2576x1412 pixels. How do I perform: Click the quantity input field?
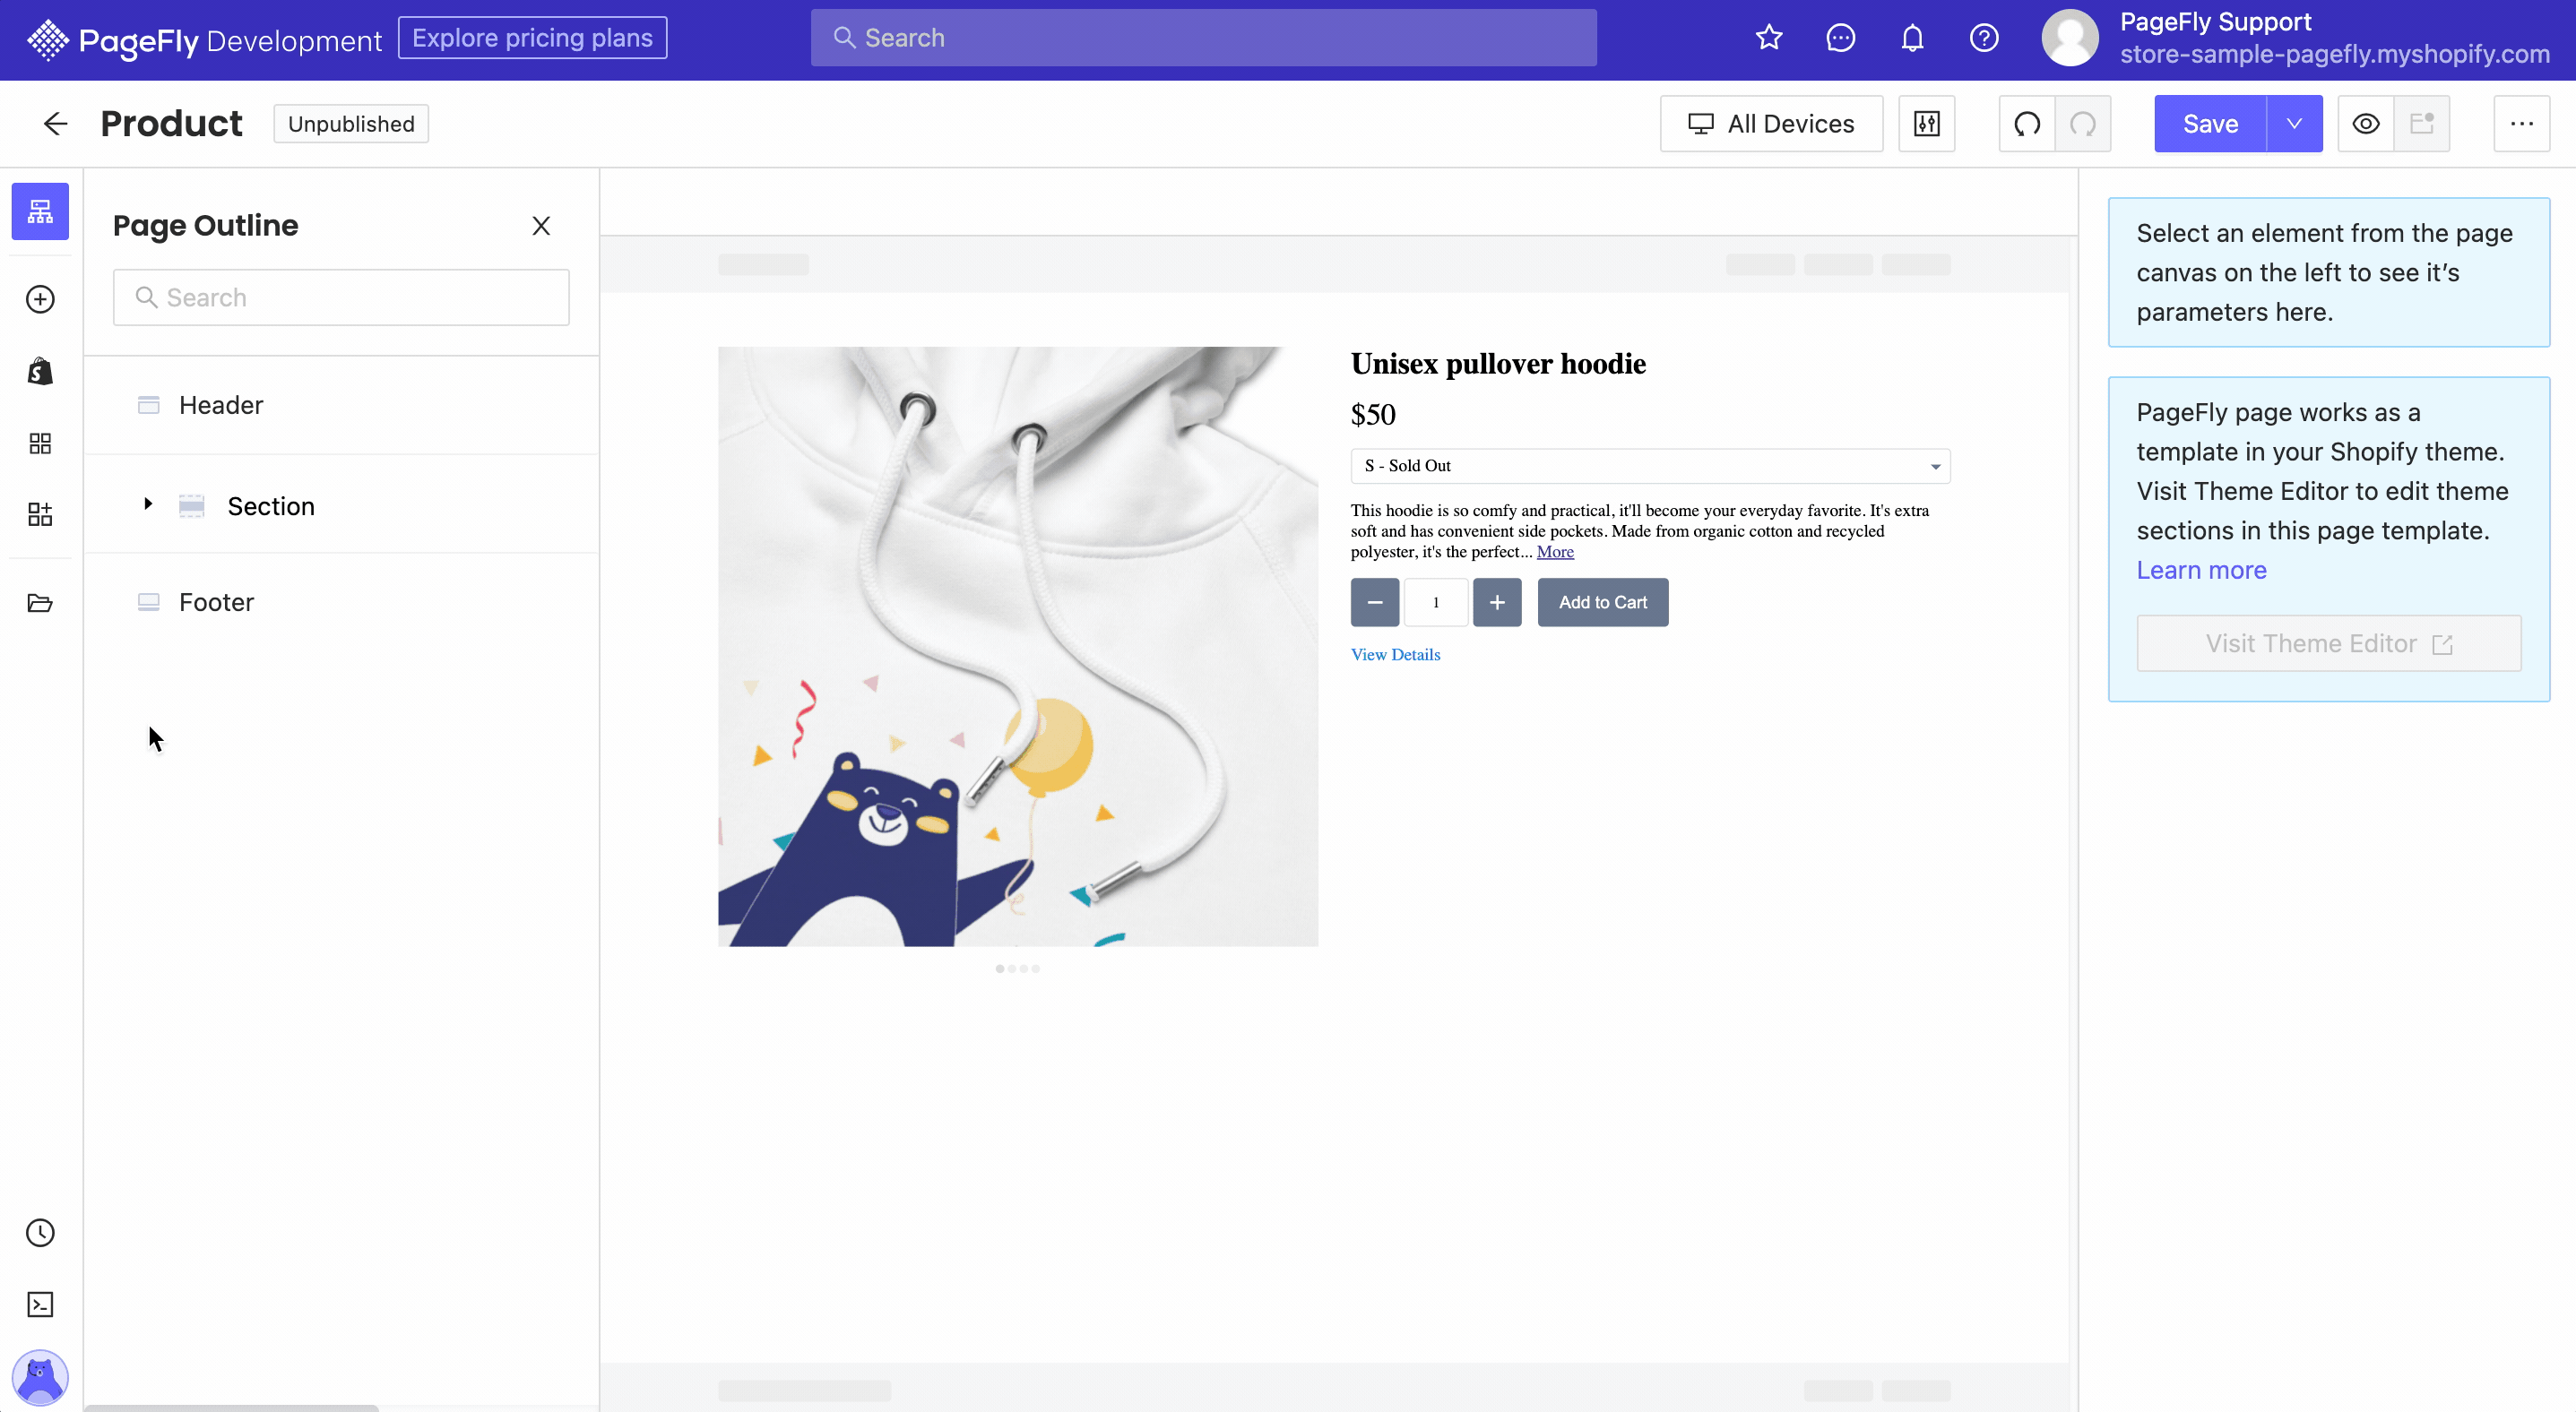(1436, 603)
